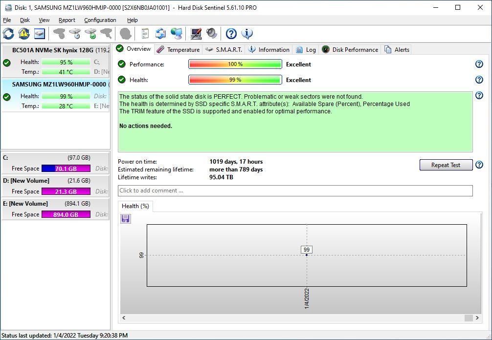Click the yellow warning triangle toolbar icon
Image resolution: width=492 pixels, height=340 pixels.
pos(24,34)
